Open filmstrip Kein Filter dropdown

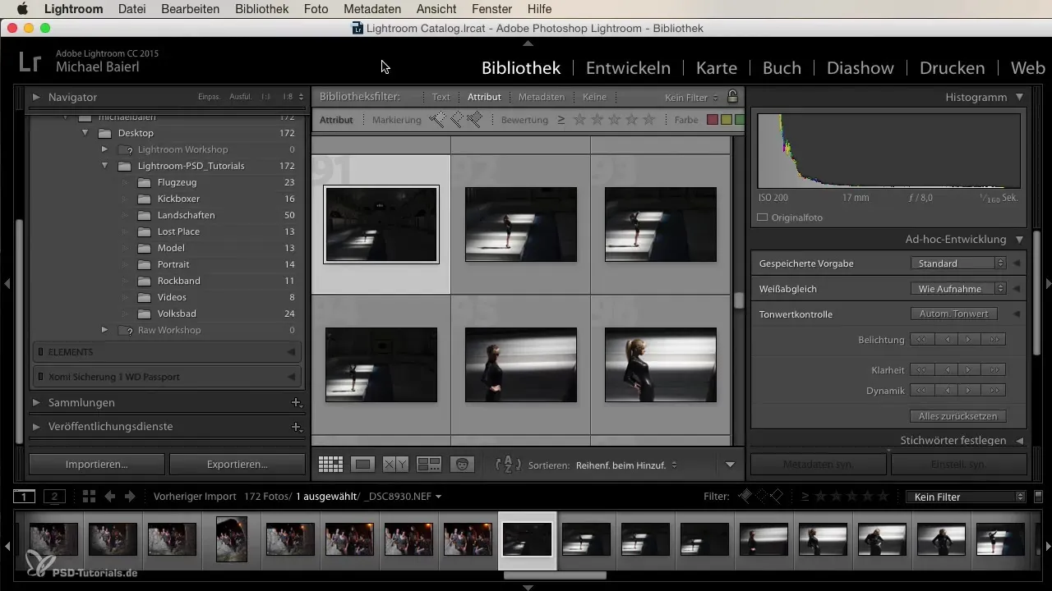point(966,497)
